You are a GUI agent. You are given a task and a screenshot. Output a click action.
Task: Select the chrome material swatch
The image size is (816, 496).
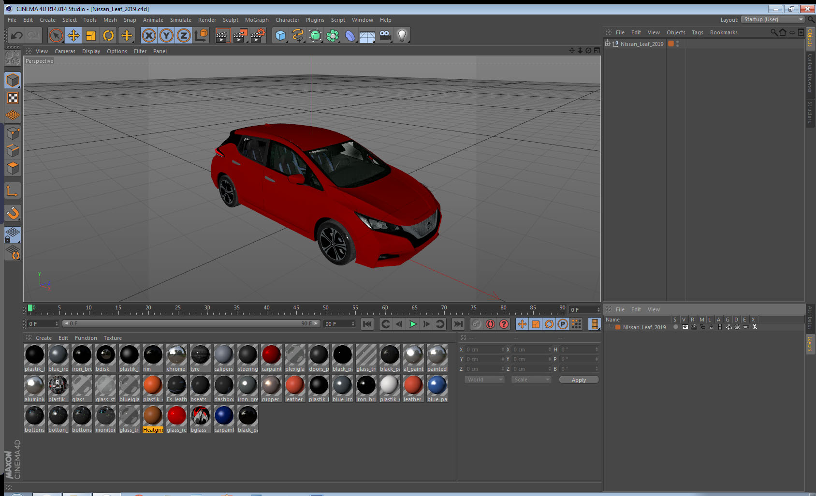coord(176,358)
